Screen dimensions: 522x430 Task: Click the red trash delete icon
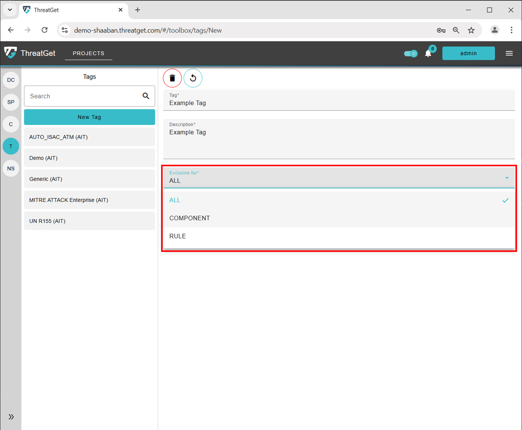click(172, 78)
